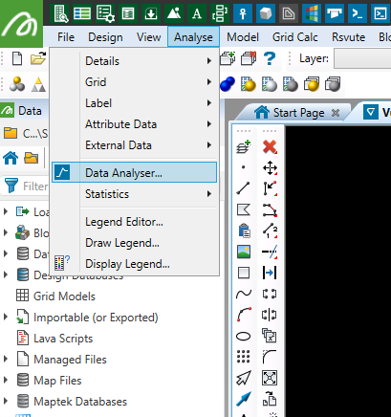
Task: Open the Data Analyser menu entry
Action: [134, 172]
